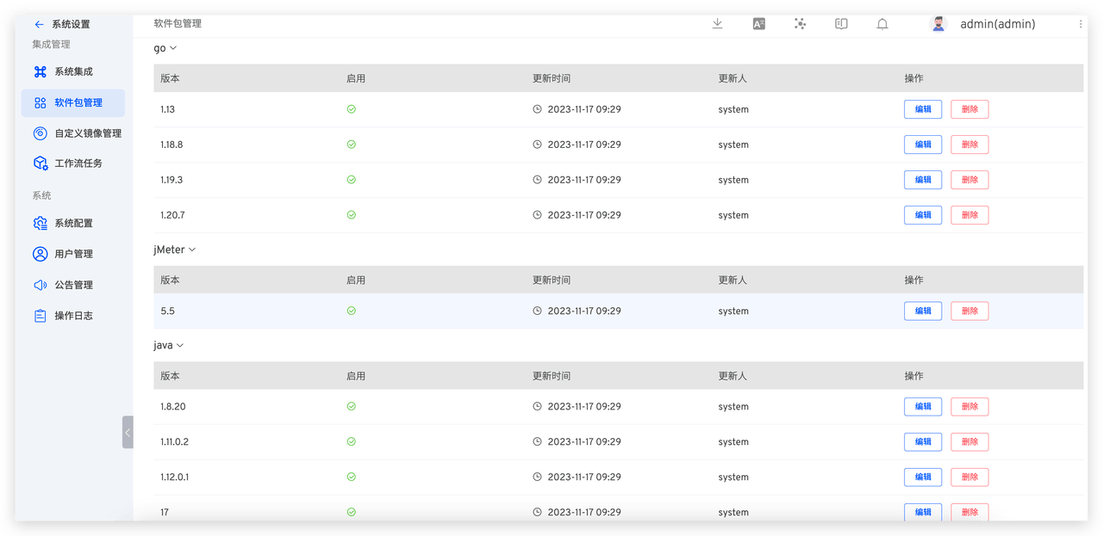Click 编辑 button for go 1.18.8
Image resolution: width=1103 pixels, height=536 pixels.
click(923, 145)
